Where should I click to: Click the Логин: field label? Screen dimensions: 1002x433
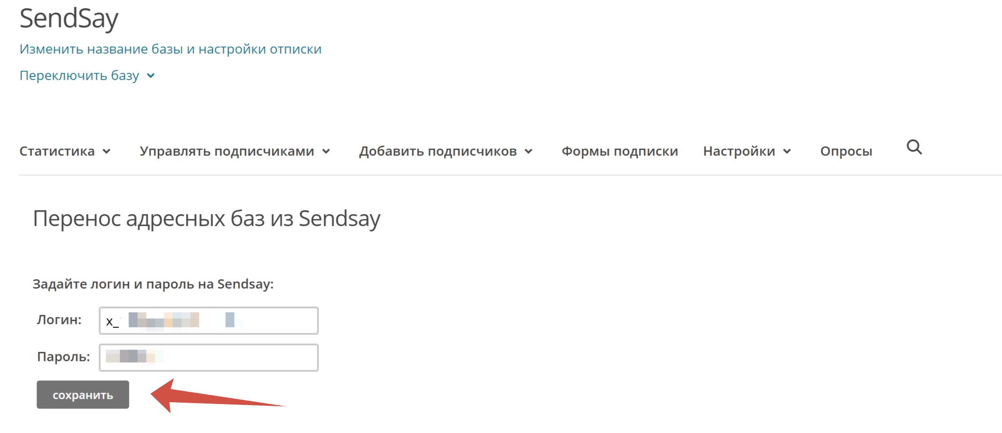pyautogui.click(x=59, y=320)
